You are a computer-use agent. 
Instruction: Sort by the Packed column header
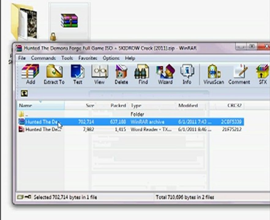[111, 105]
